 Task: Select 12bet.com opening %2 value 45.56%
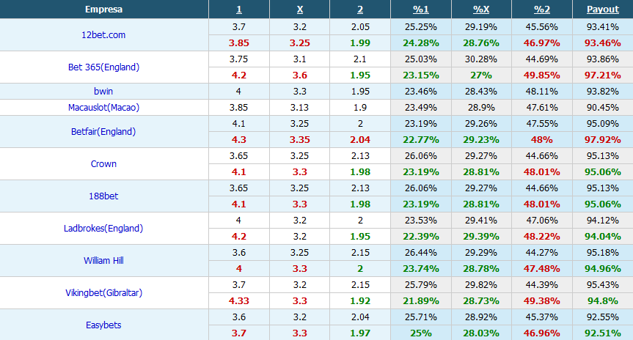(x=542, y=27)
